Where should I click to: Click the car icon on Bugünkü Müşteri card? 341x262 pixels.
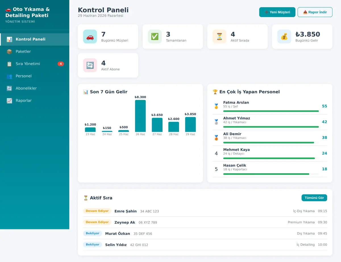coord(90,37)
